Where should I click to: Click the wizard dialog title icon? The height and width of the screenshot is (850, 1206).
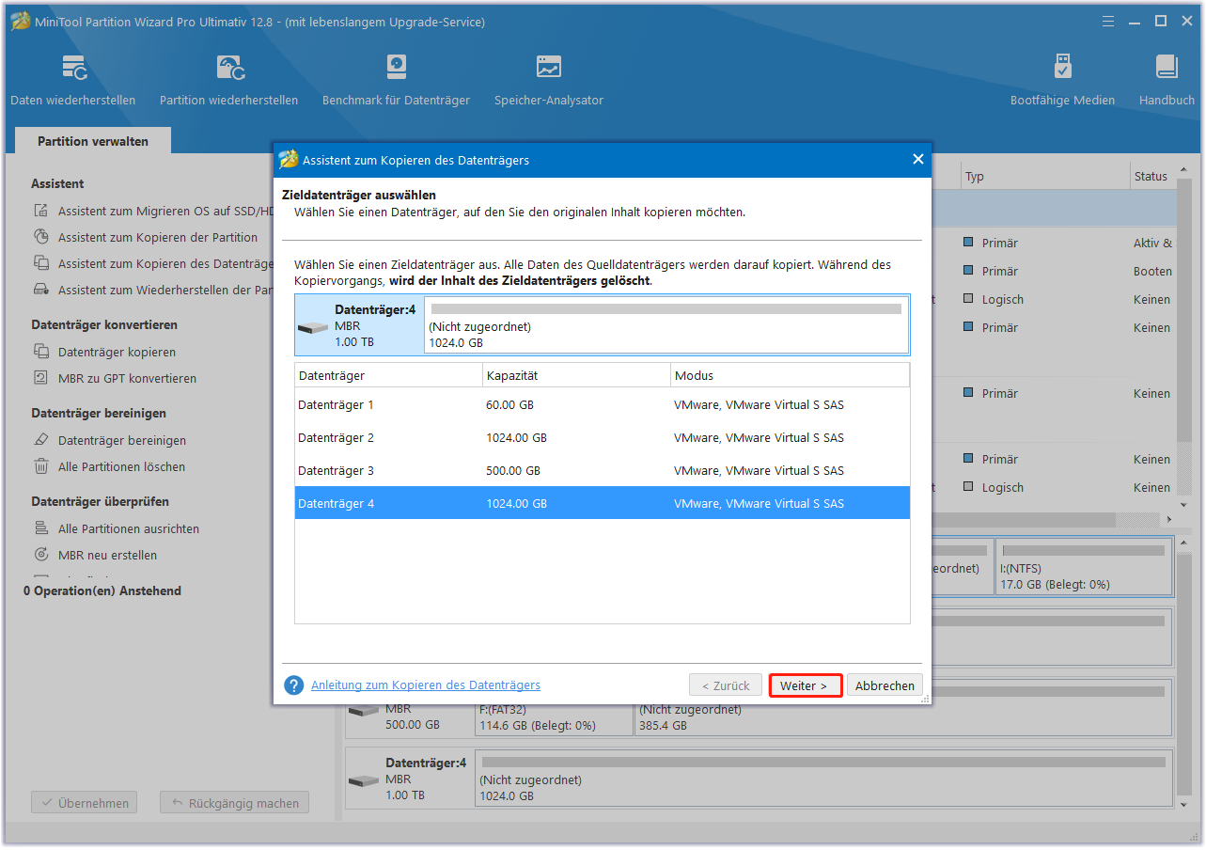point(289,159)
